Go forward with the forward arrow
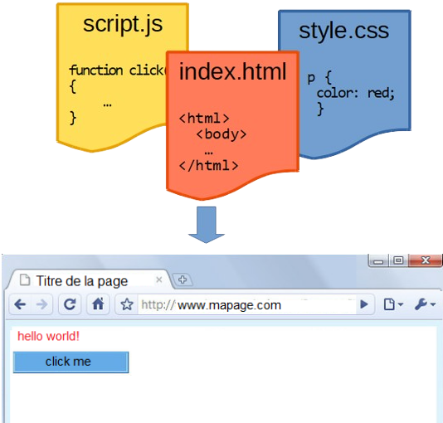The height and width of the screenshot is (423, 443). point(41,304)
